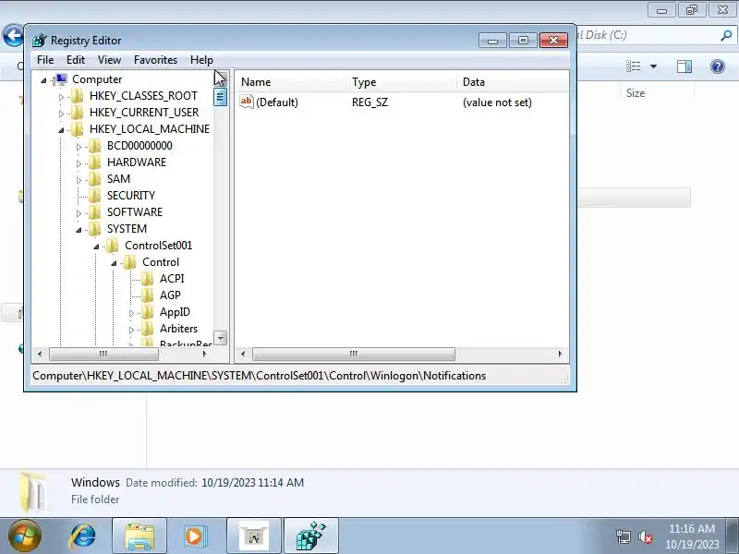Viewport: 739px width, 554px height.
Task: Expand the HKEY_CLASSES_ROOT key
Action: point(61,97)
